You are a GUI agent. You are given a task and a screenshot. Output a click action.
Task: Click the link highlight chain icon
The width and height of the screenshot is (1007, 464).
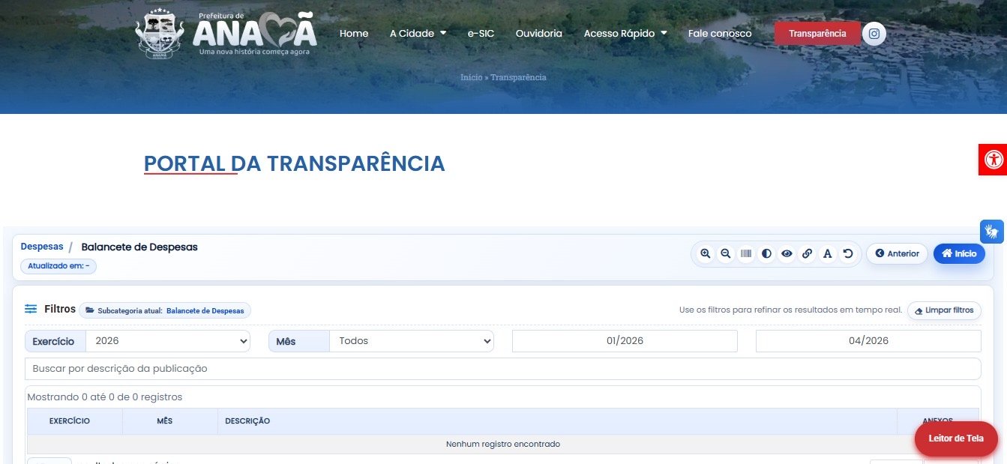pos(807,254)
